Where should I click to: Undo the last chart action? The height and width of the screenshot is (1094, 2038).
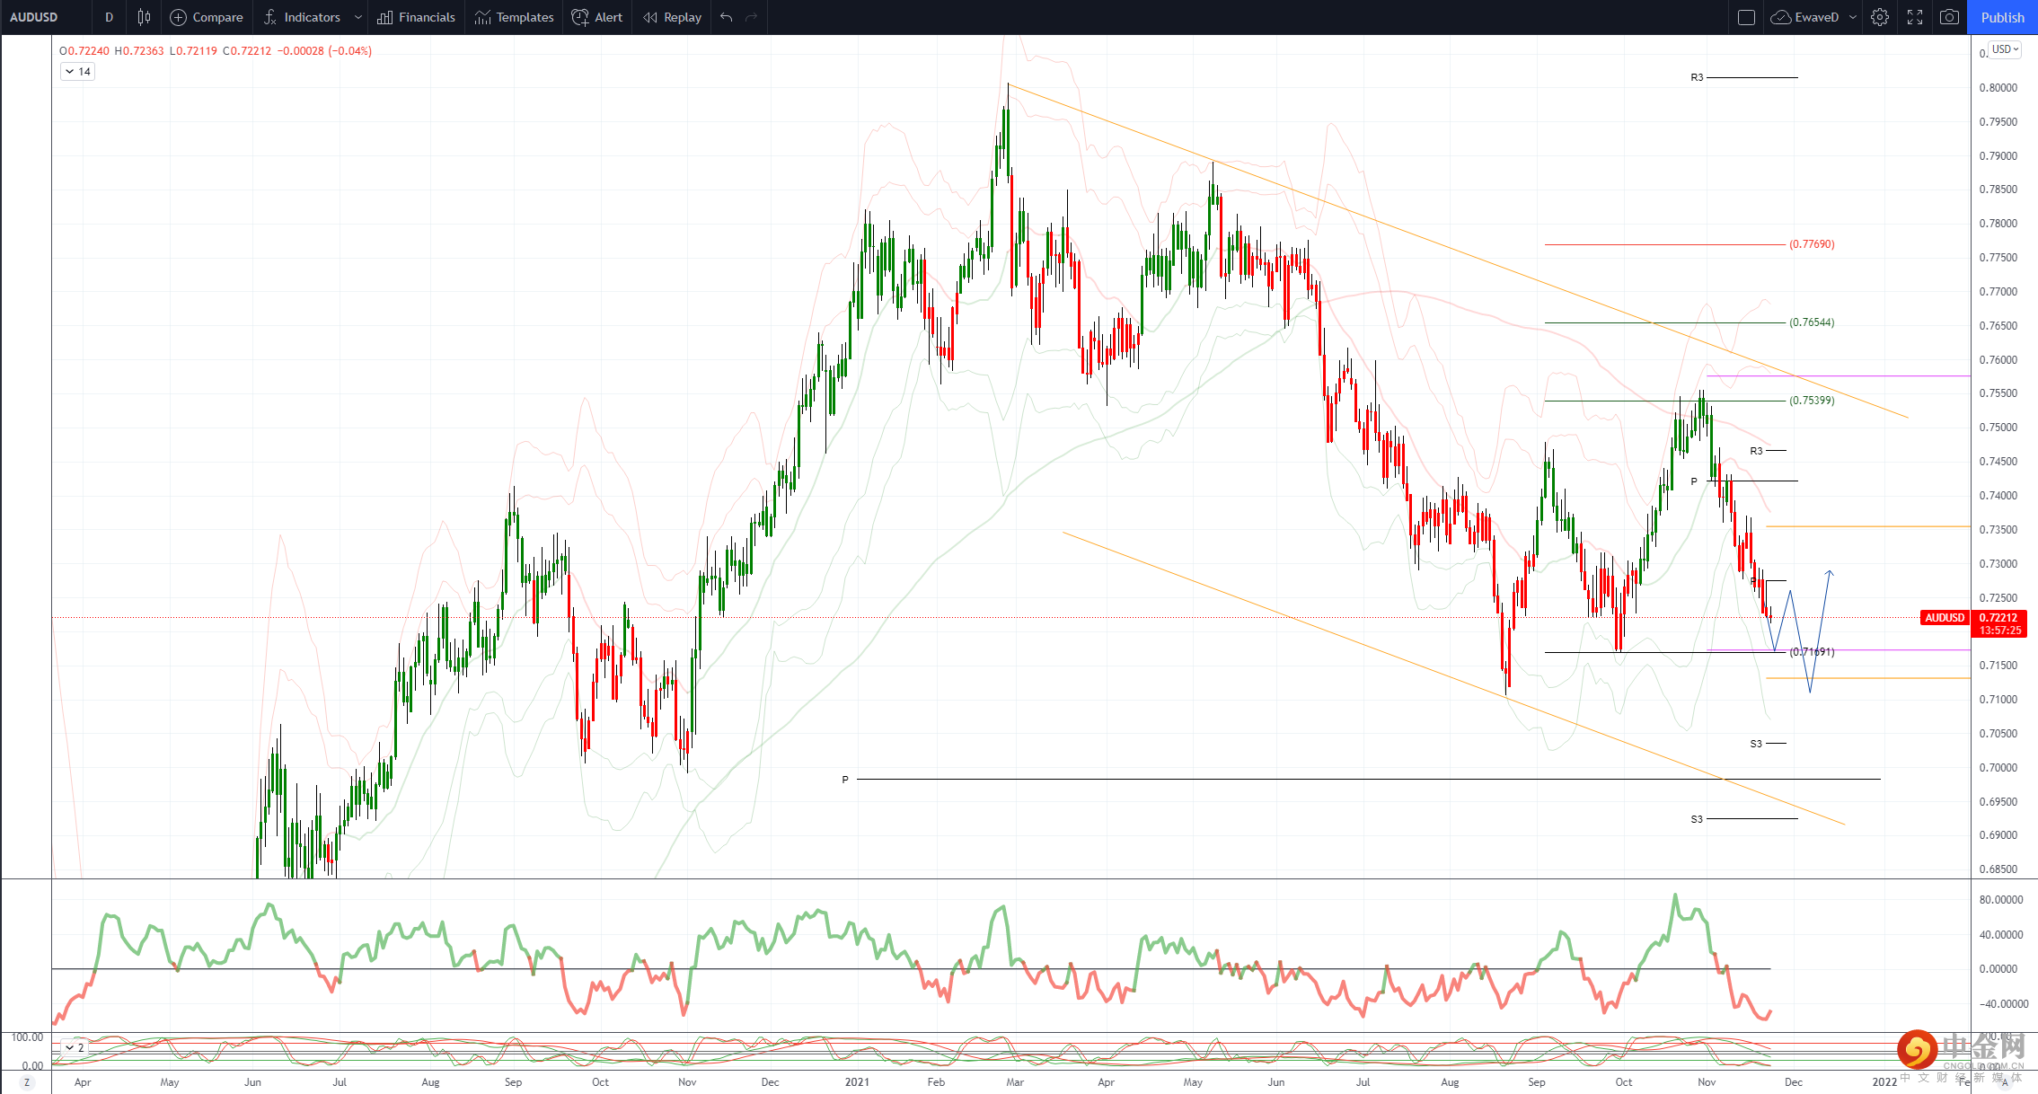click(x=727, y=17)
